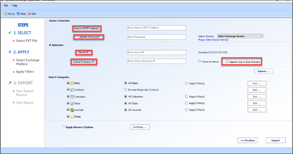Uncheck the Contacts category checkbox
Screen dimensions: 293x154
(68, 89)
